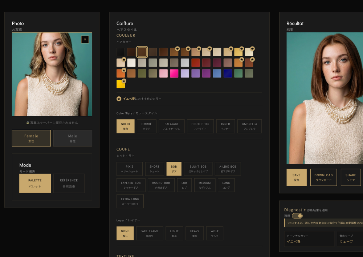This screenshot has height=257, width=363.
Task: Select the Wolf layer option
Action: click(215, 233)
